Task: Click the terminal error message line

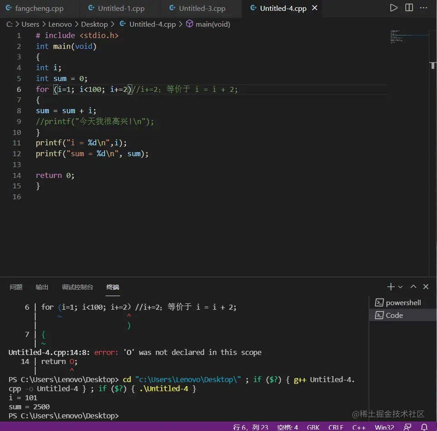Action: click(x=135, y=352)
